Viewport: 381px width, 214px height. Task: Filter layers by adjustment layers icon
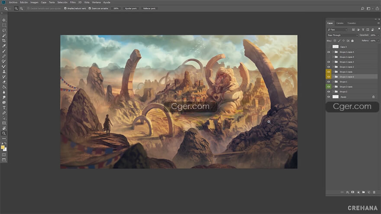pos(358,29)
